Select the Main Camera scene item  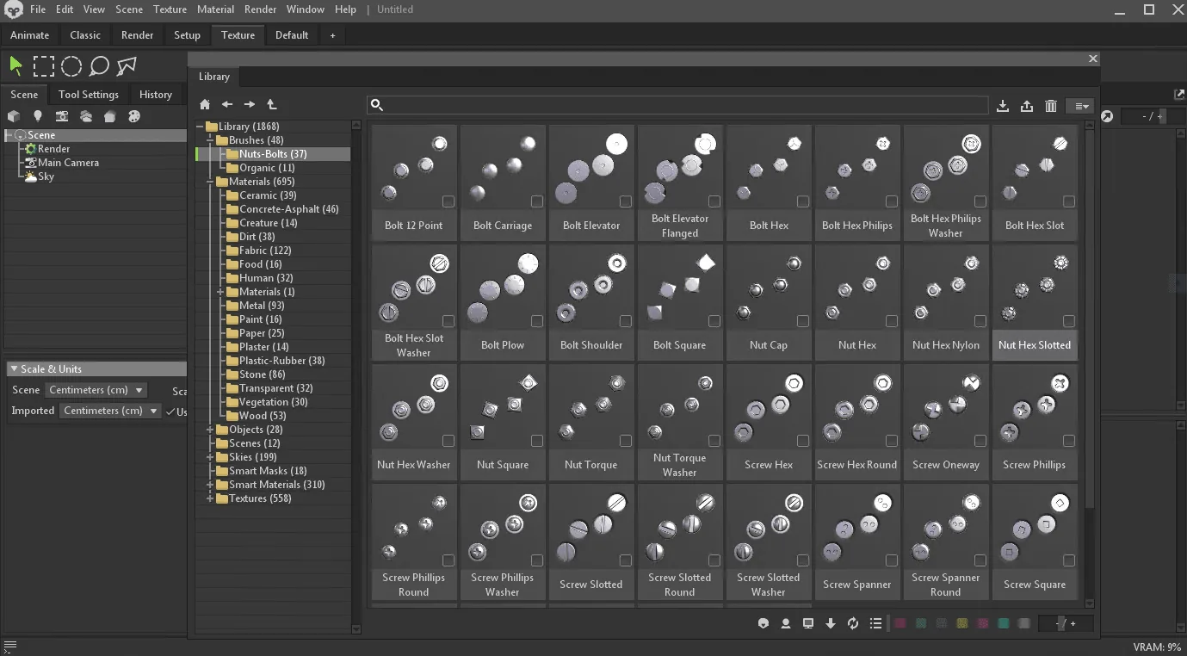click(68, 163)
